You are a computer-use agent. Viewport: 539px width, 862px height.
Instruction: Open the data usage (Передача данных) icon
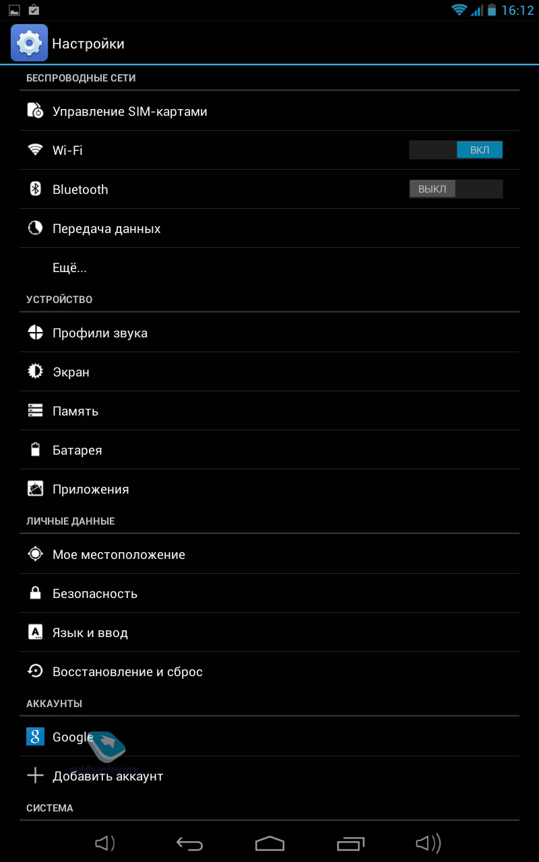coord(35,228)
